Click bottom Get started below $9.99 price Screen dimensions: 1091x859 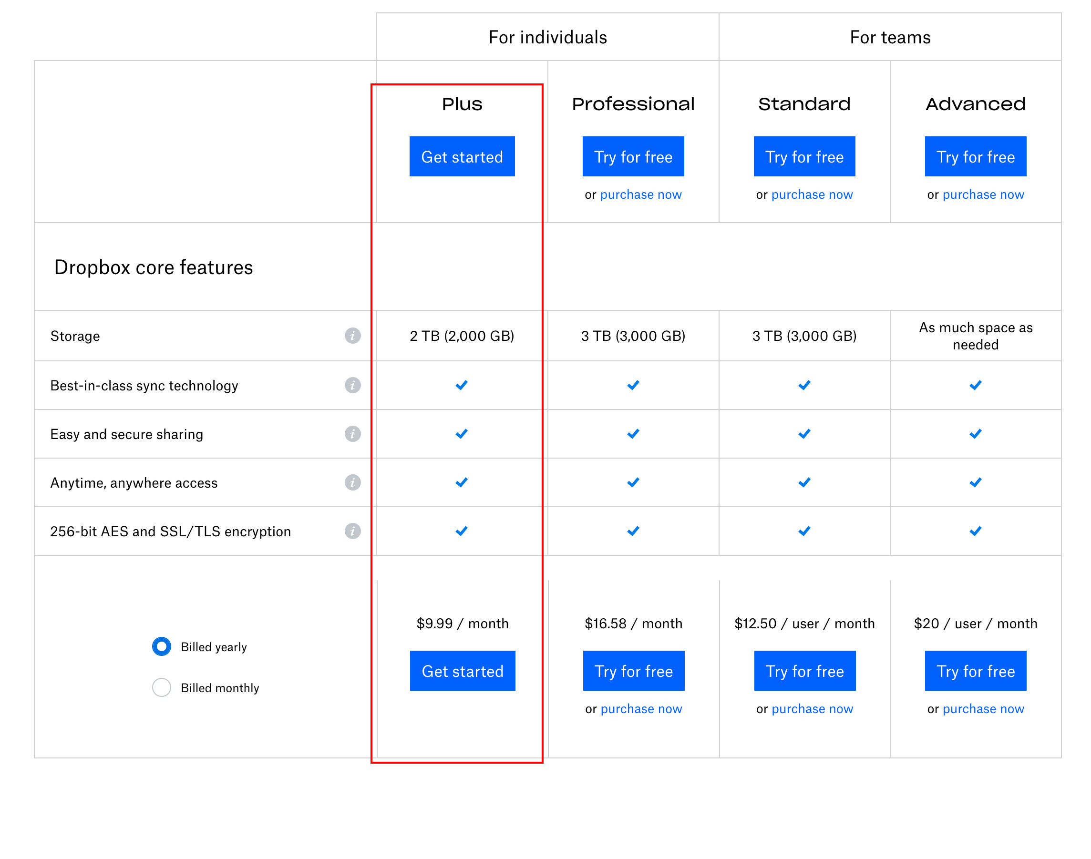(462, 671)
